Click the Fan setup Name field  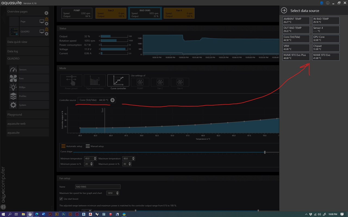(x=98, y=187)
